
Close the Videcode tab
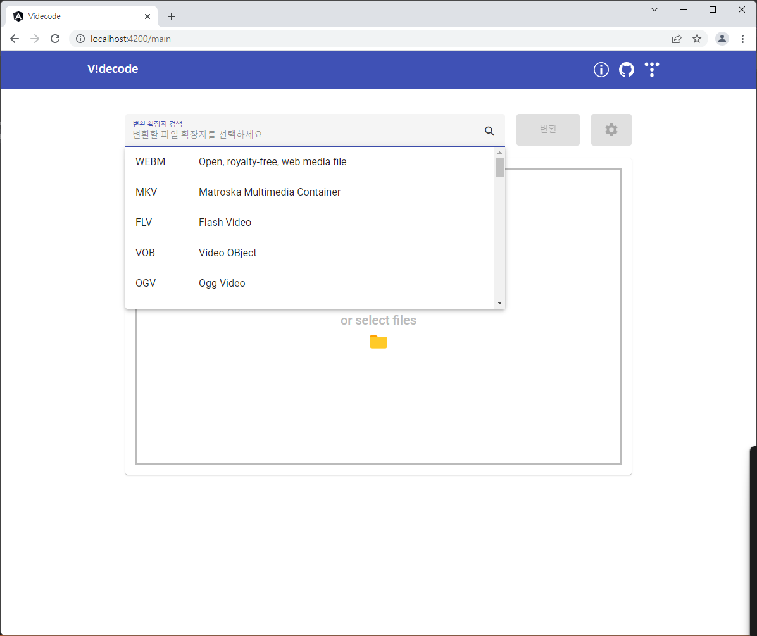coord(147,16)
